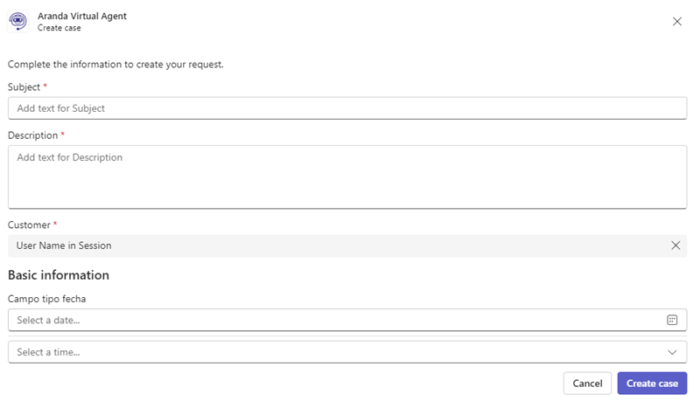
Task: Open the calendar picker icon
Action: pos(672,320)
